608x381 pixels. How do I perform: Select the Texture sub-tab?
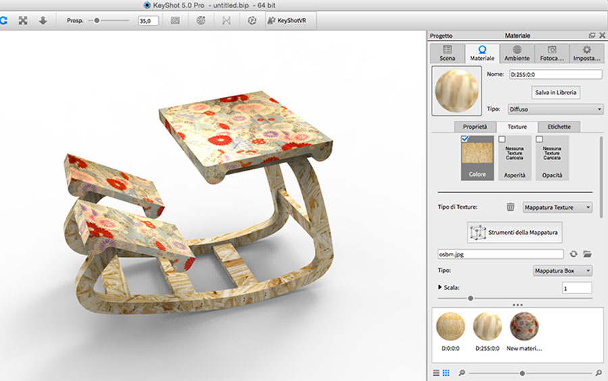517,127
